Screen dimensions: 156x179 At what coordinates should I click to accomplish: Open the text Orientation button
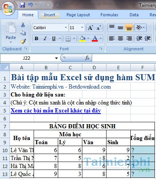[141, 28]
